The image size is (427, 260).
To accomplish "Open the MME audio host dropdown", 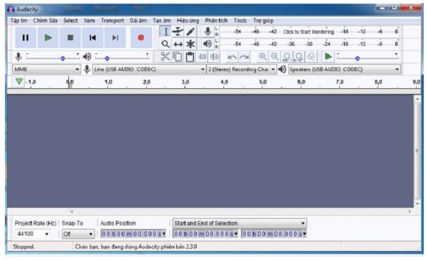I will pos(46,69).
